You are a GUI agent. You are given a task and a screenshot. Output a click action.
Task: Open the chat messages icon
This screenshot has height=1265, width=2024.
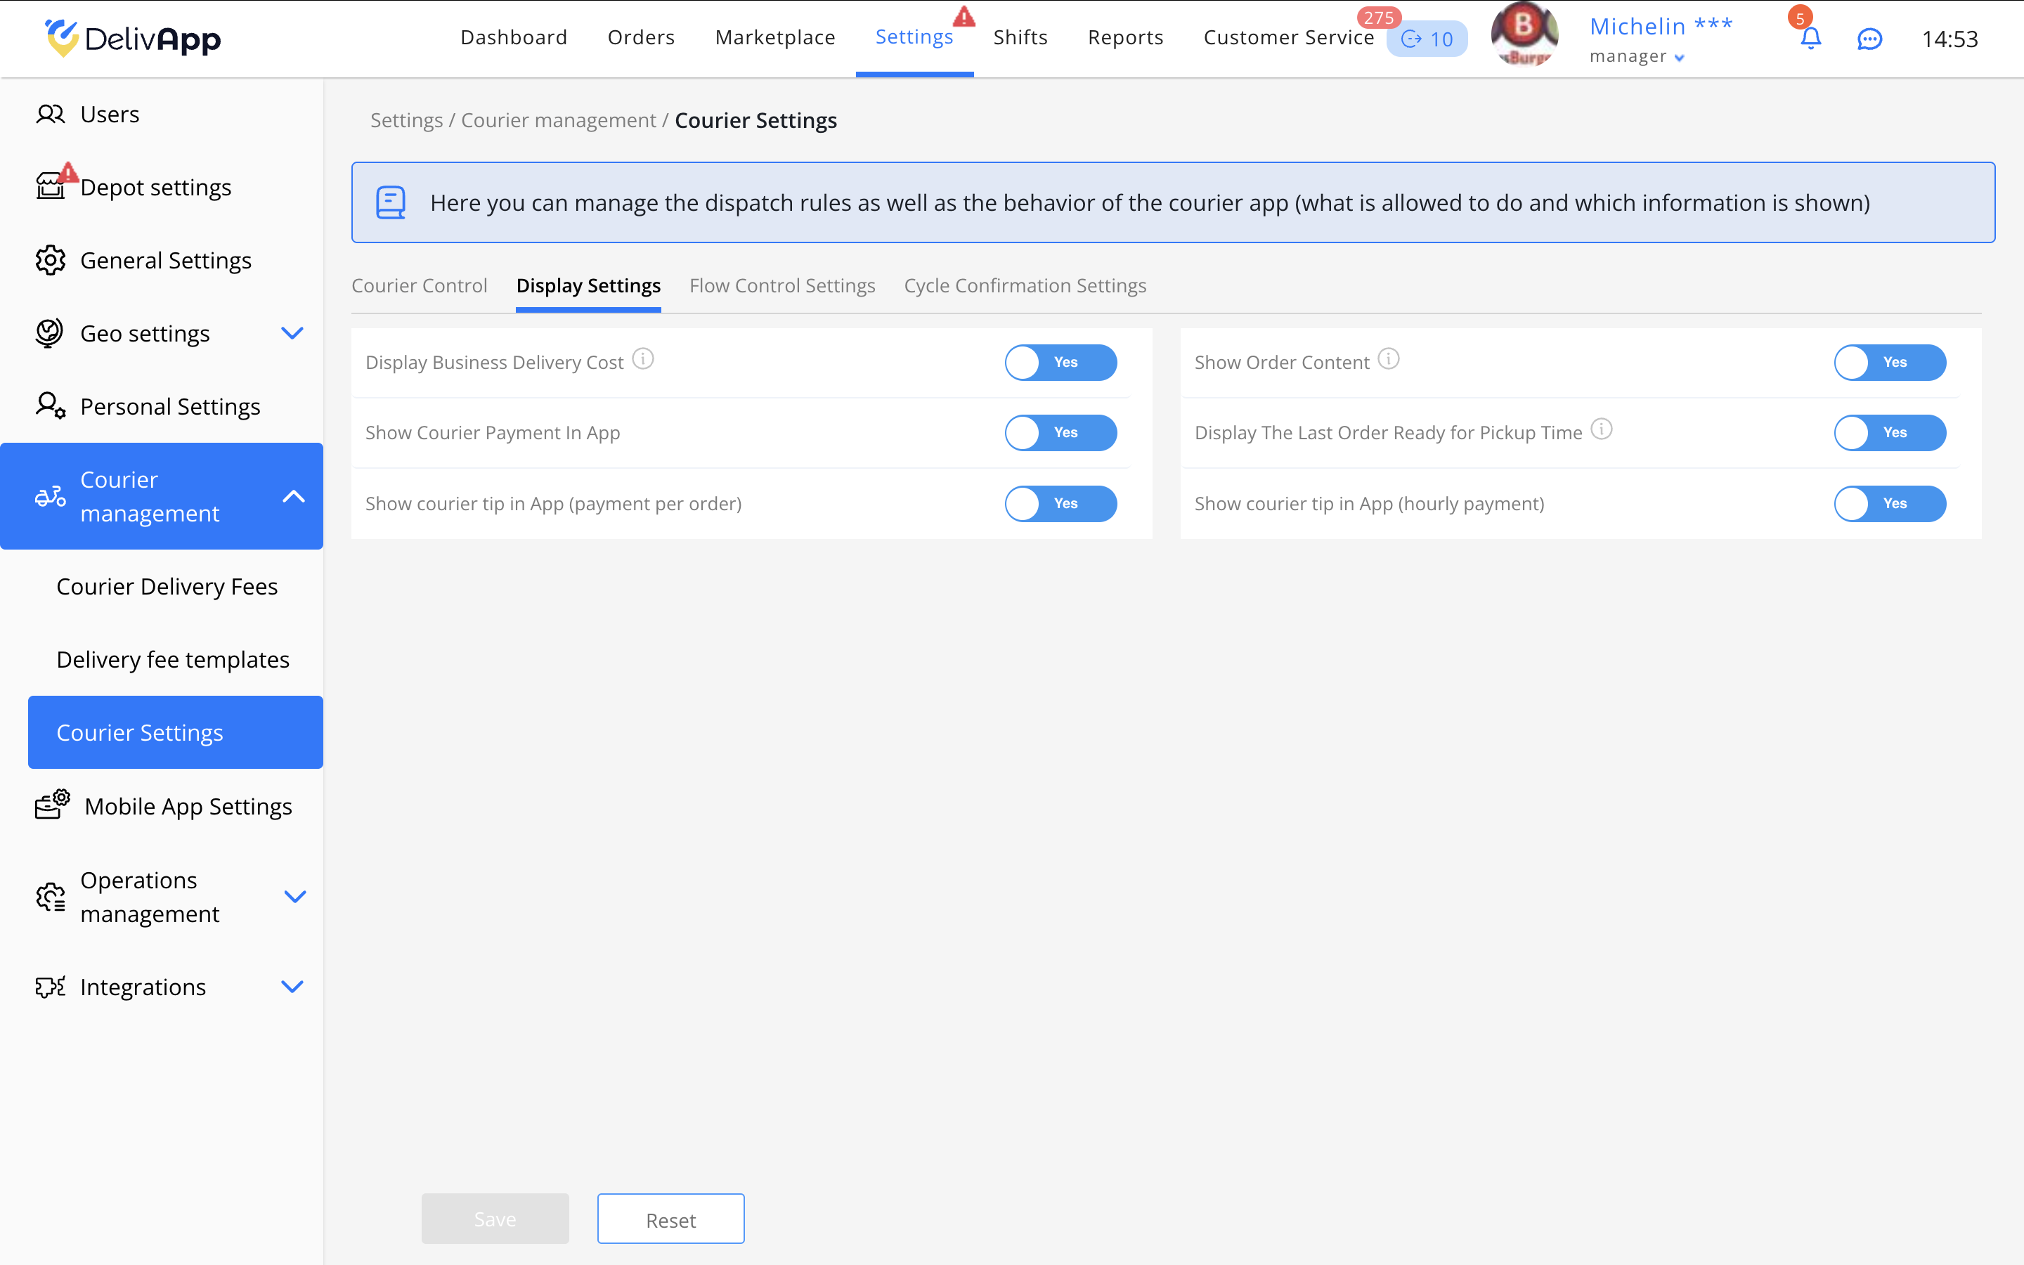(x=1869, y=39)
